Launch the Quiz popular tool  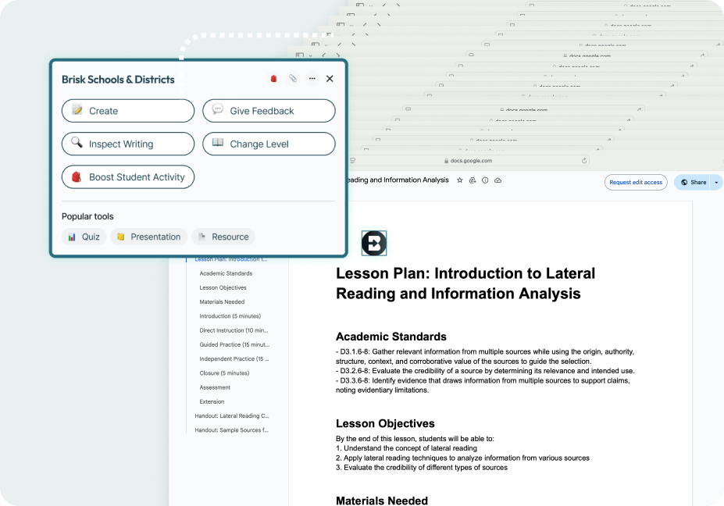pos(84,237)
